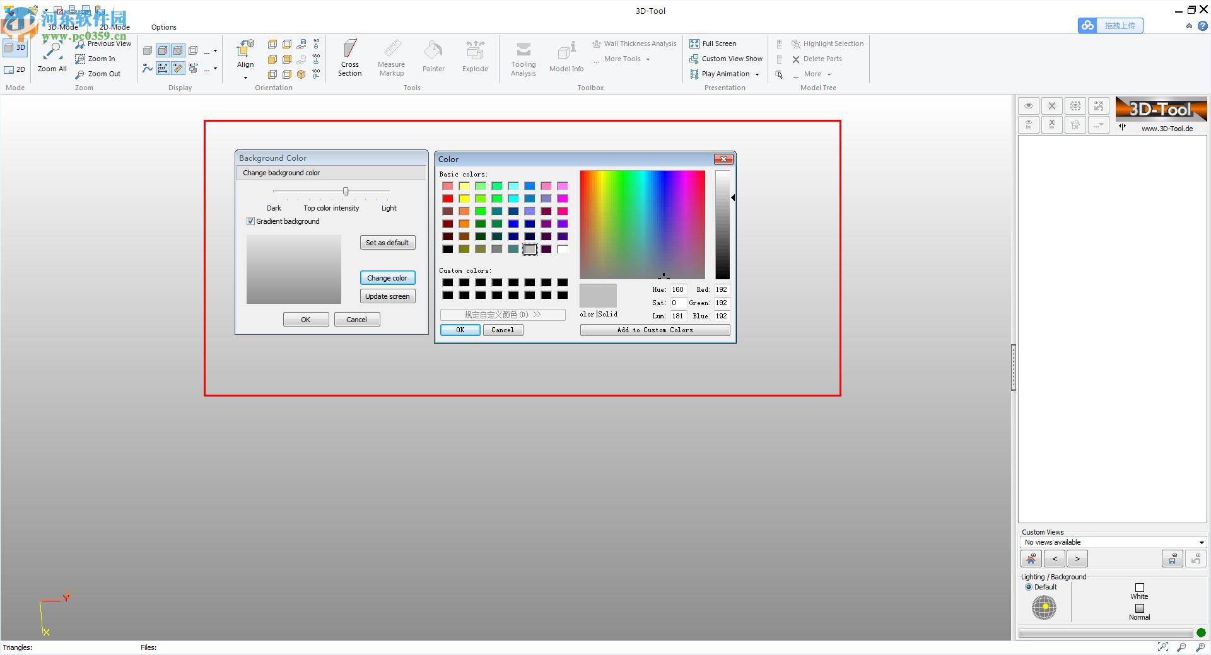Open the 2D-Mode ribbon tab

click(x=114, y=27)
